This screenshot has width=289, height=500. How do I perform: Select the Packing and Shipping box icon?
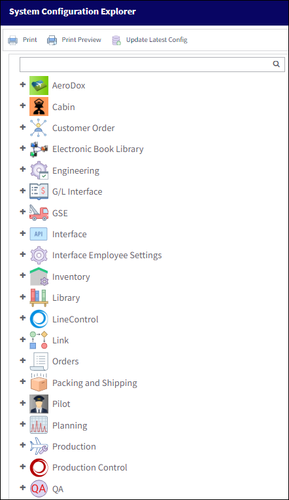click(x=39, y=382)
